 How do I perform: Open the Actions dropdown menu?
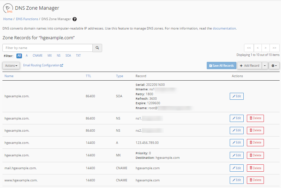coord(11,65)
